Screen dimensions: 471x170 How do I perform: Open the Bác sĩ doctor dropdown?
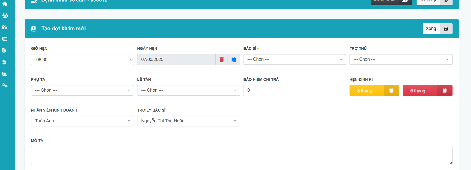294,59
